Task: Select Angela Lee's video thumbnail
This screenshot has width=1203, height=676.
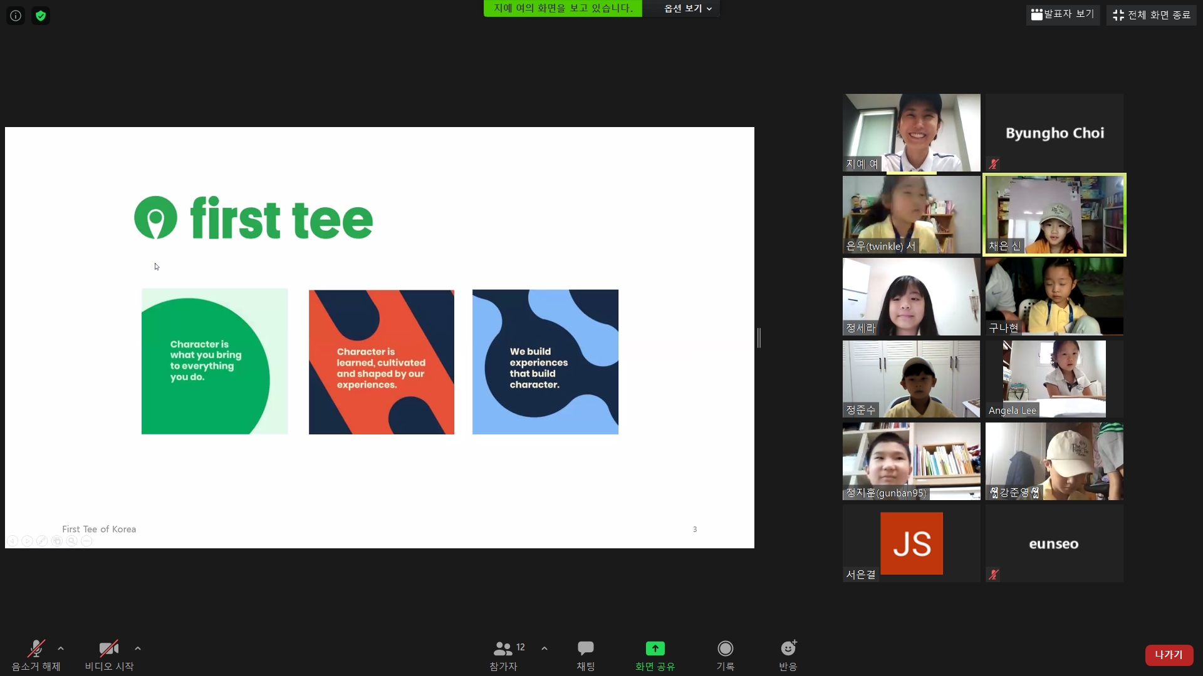Action: click(x=1054, y=379)
